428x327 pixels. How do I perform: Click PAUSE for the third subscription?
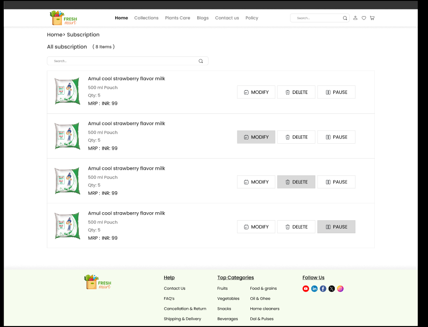pyautogui.click(x=336, y=182)
